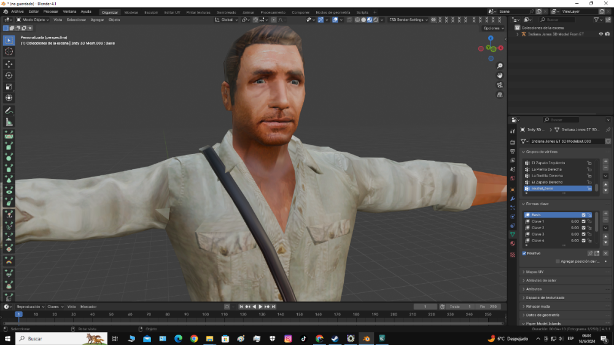Expand Indiana Jones 3D Model outliner item
Screen dimensions: 614x345
click(517, 34)
